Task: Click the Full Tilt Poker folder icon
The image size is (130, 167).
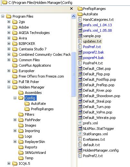Action: [14, 82]
